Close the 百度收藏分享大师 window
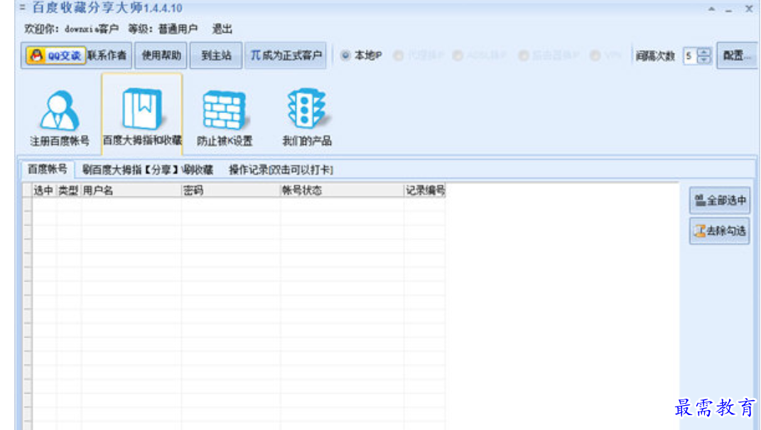Image resolution: width=761 pixels, height=430 pixels. [x=749, y=9]
